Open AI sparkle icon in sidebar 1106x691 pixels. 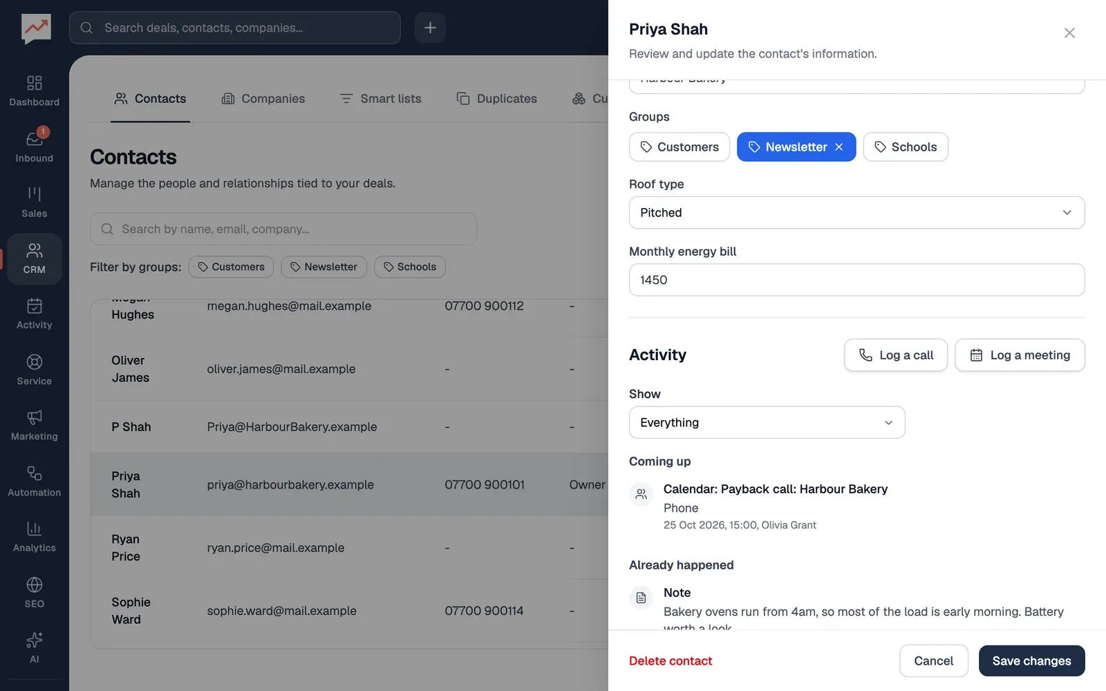point(34,648)
